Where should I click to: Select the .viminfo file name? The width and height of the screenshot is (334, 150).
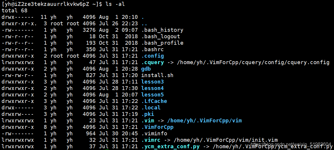(x=154, y=134)
